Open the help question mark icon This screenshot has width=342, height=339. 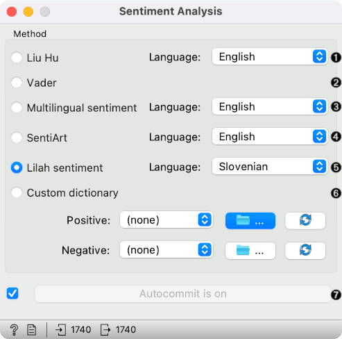(x=14, y=330)
